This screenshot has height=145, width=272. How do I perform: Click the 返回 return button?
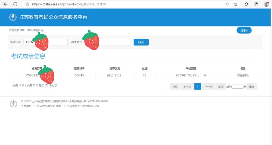244,31
